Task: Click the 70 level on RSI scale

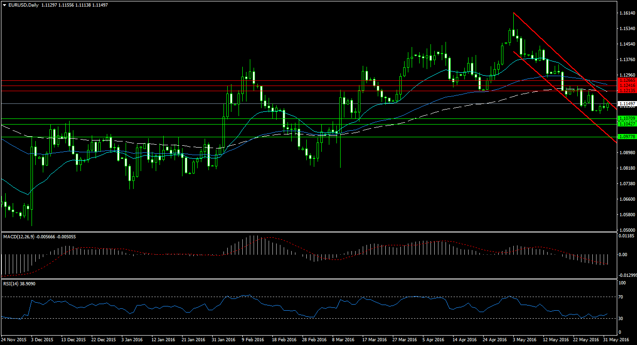Action: pos(621,297)
